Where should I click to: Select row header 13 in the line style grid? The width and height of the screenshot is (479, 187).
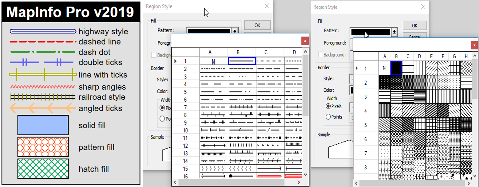pos(185,153)
